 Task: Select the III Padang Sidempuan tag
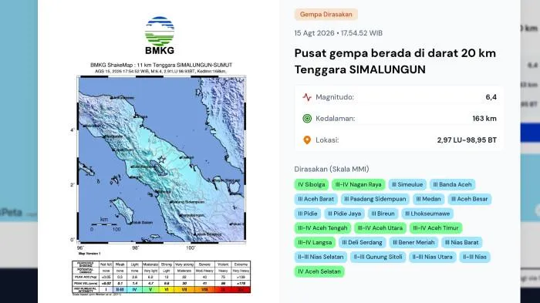point(375,199)
